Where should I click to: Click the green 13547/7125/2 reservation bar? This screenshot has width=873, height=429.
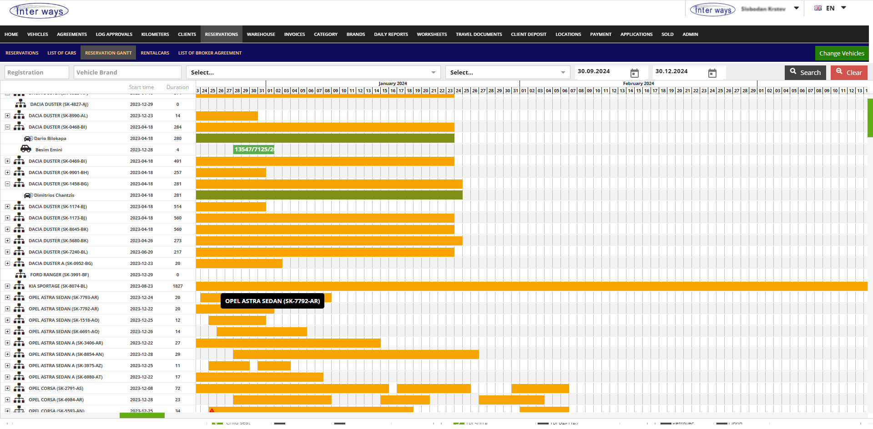[253, 149]
